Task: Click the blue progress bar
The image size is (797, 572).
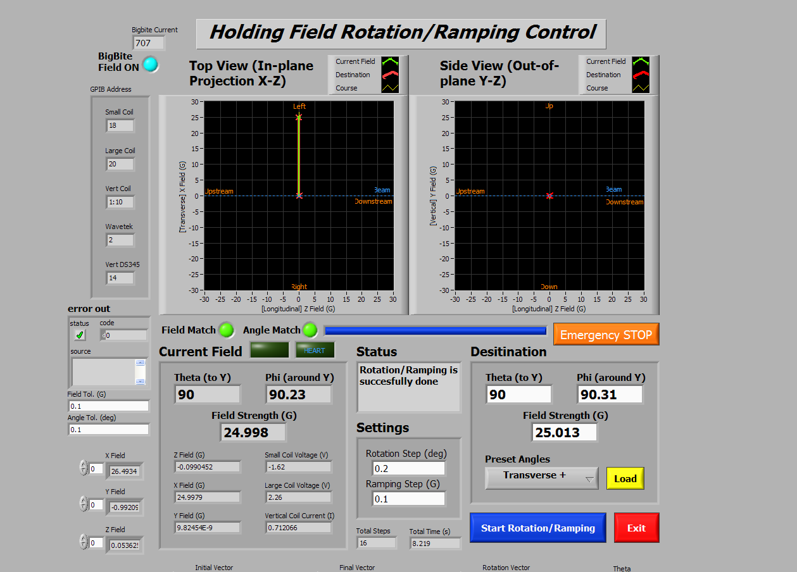Action: [x=436, y=330]
